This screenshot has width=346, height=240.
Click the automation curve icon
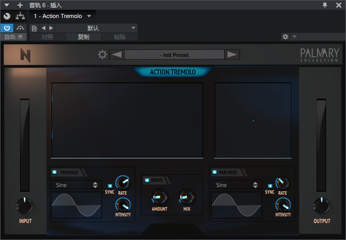(x=20, y=28)
